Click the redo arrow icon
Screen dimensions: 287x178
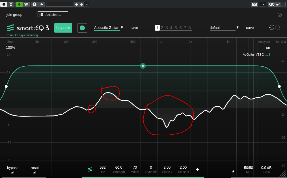coord(278,27)
